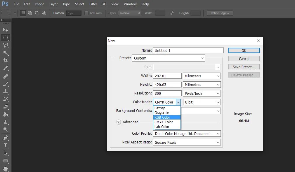Viewport: 295px width, 172px height.
Task: Click OK in the New dialog
Action: pyautogui.click(x=244, y=50)
